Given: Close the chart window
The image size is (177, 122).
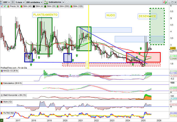Looking at the screenshot, I should [x=175, y=2].
